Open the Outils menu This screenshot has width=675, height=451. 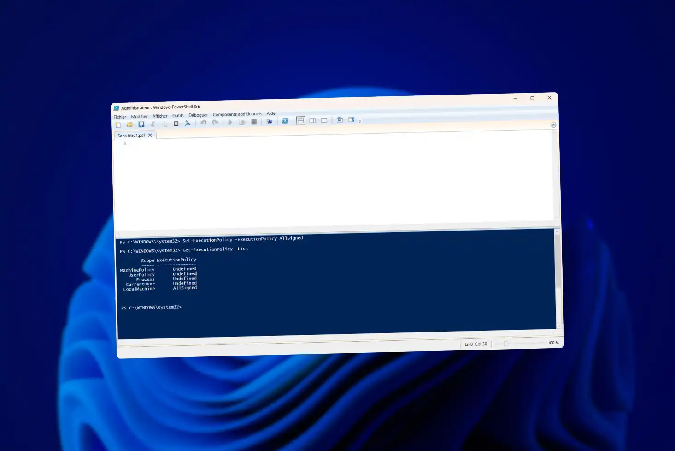(178, 116)
